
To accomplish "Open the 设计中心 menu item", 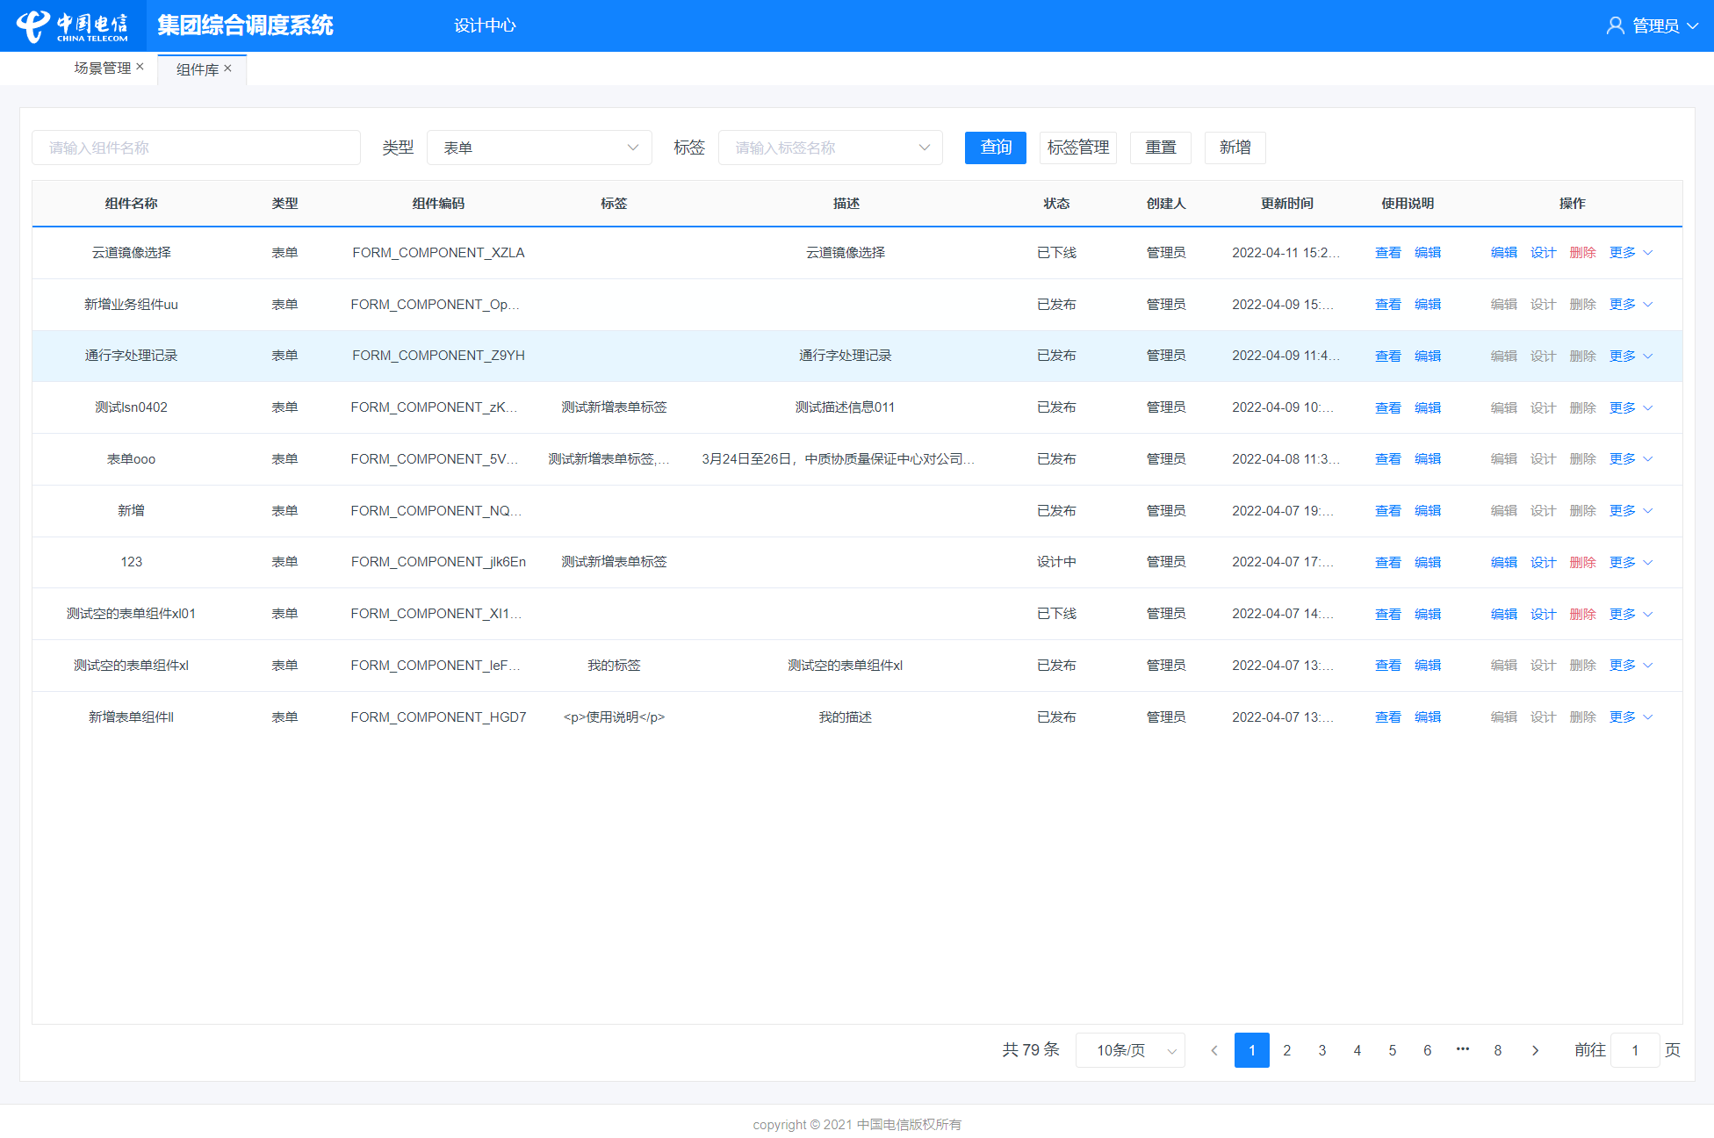I will click(485, 25).
